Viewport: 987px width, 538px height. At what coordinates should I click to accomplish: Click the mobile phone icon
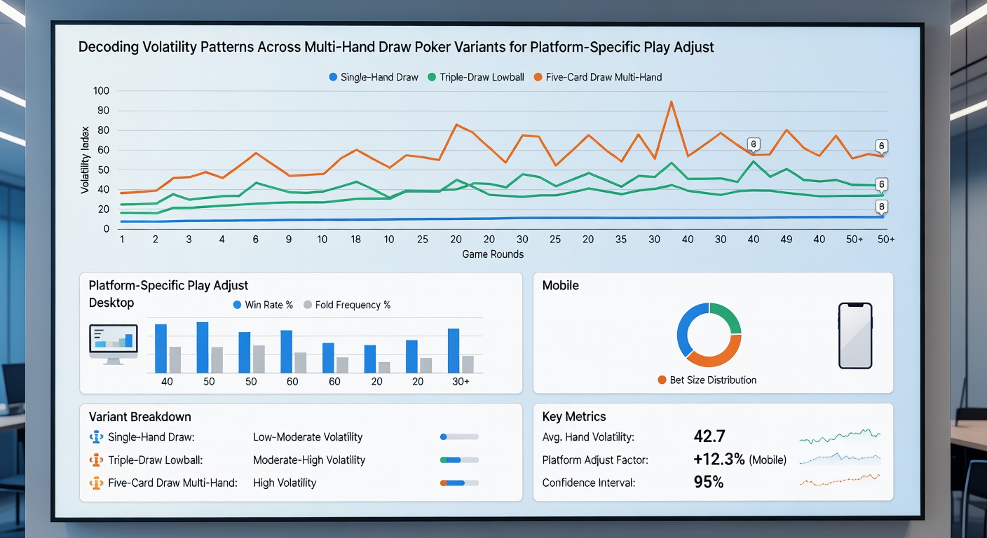pyautogui.click(x=855, y=336)
